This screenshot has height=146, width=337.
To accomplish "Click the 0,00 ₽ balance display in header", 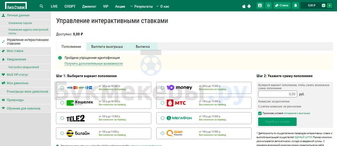I will (311, 6).
